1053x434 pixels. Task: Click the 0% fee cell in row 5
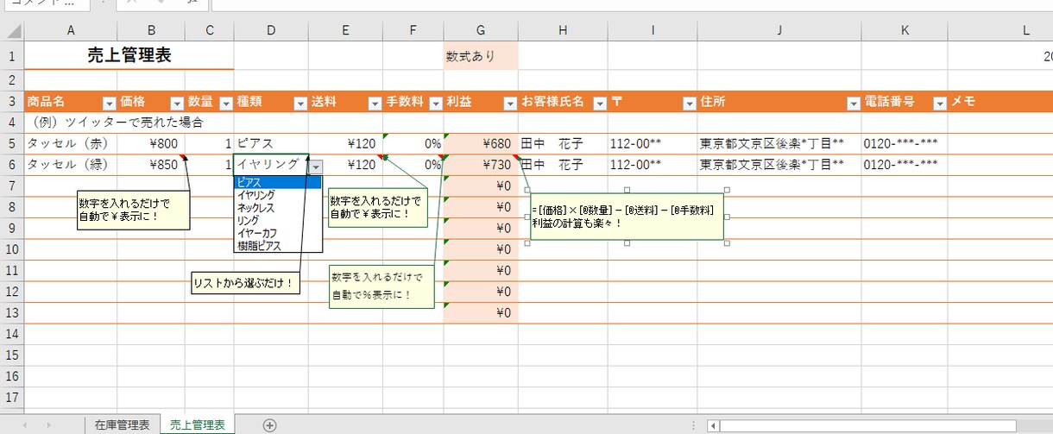point(413,143)
